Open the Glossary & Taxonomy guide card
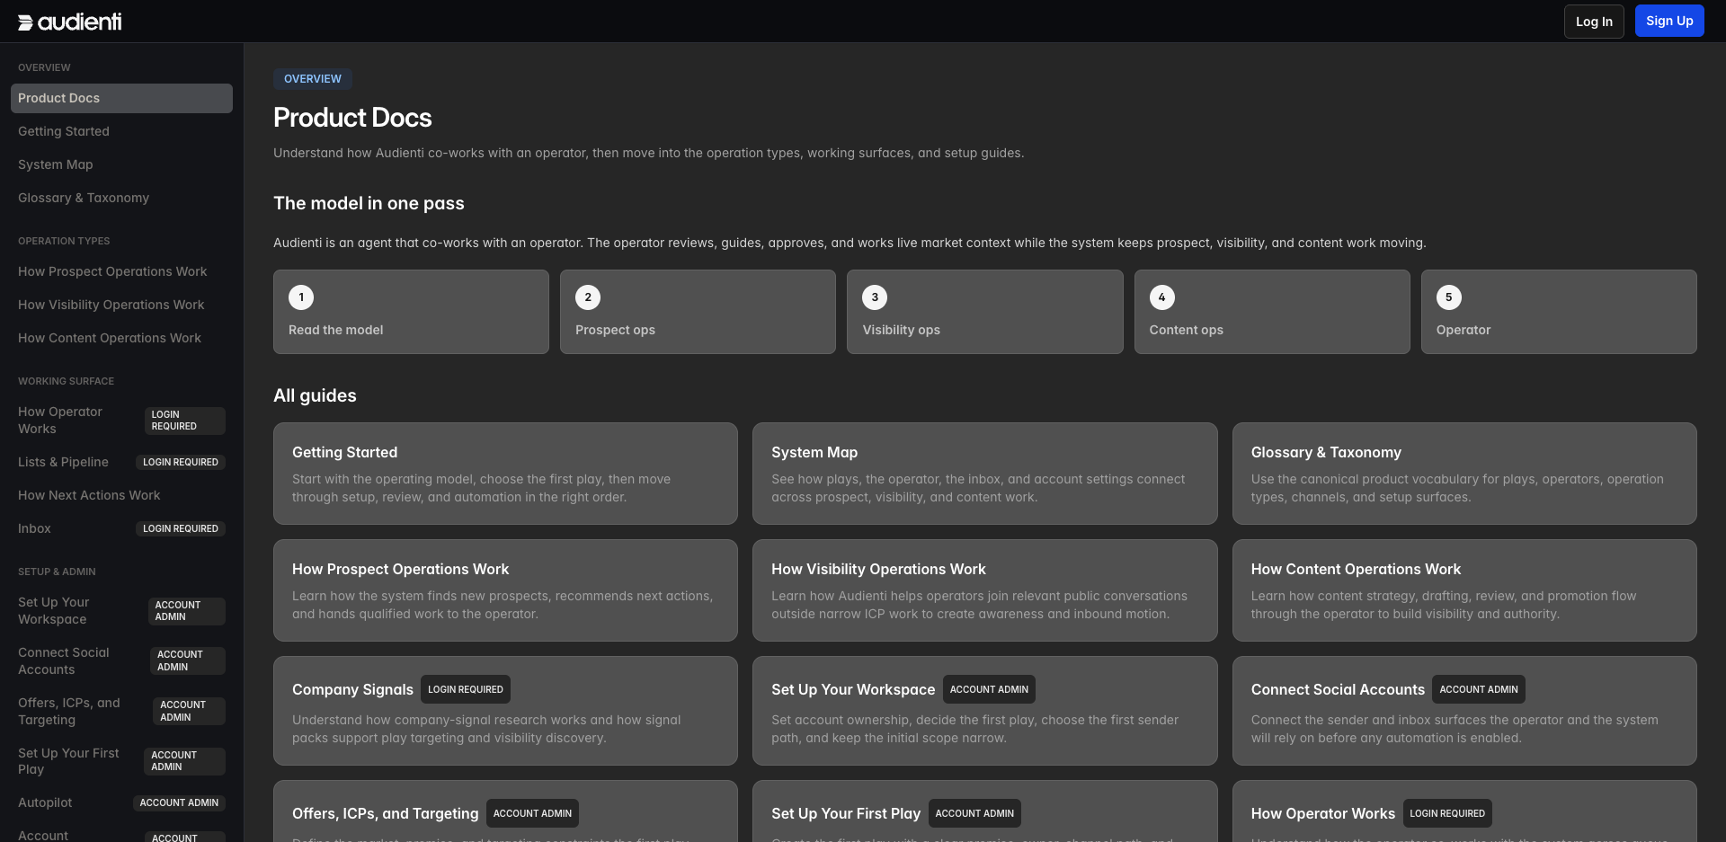 [1464, 474]
